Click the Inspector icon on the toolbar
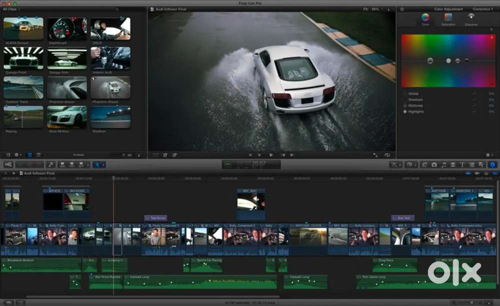This screenshot has height=306, width=500. [493, 165]
